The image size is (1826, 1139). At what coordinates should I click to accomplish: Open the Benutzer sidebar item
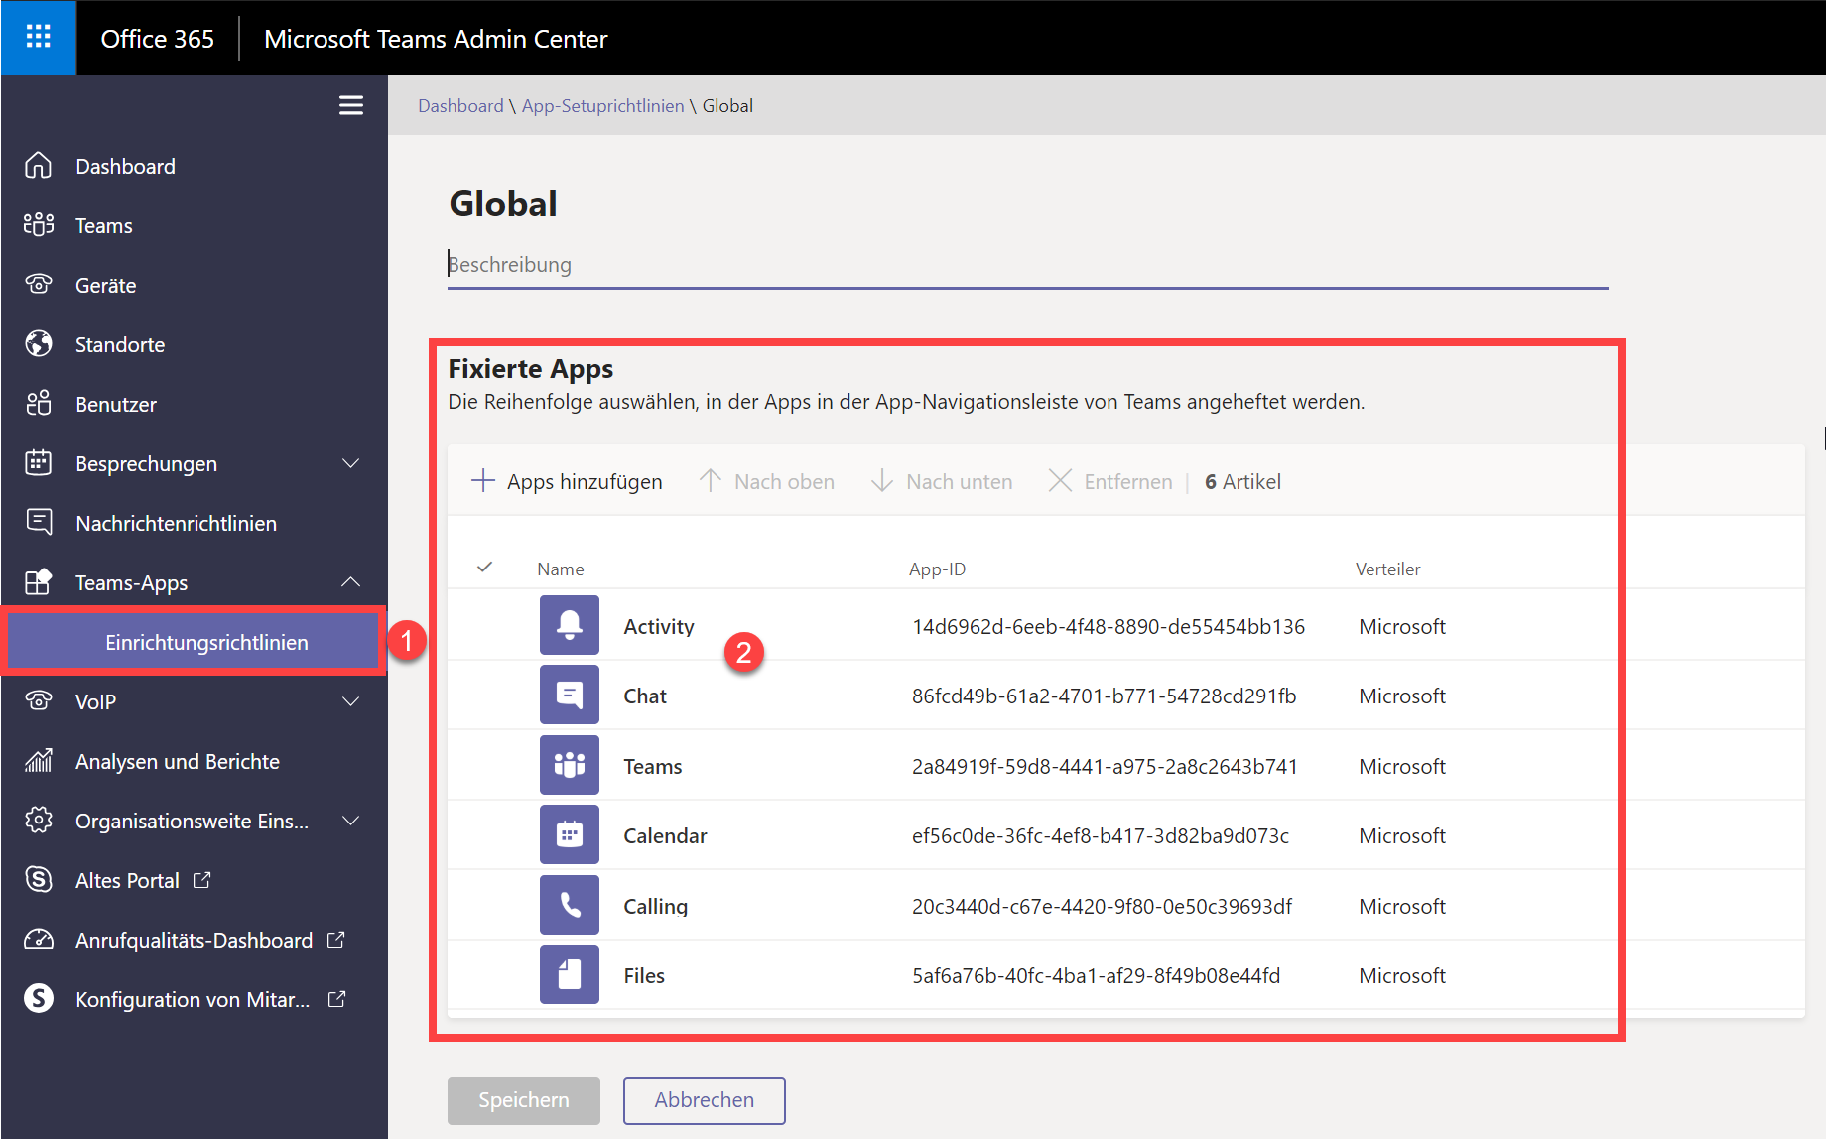point(195,404)
